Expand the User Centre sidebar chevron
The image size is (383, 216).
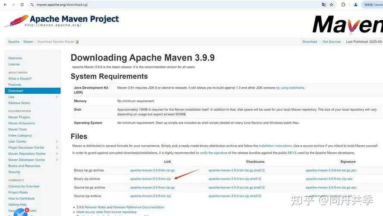tap(57, 141)
